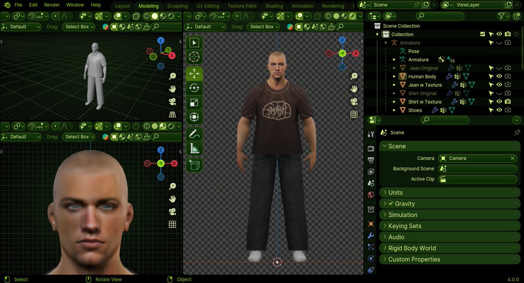Click the green Y axis handle on the navigation gizmo
The image size is (524, 283).
[342, 53]
